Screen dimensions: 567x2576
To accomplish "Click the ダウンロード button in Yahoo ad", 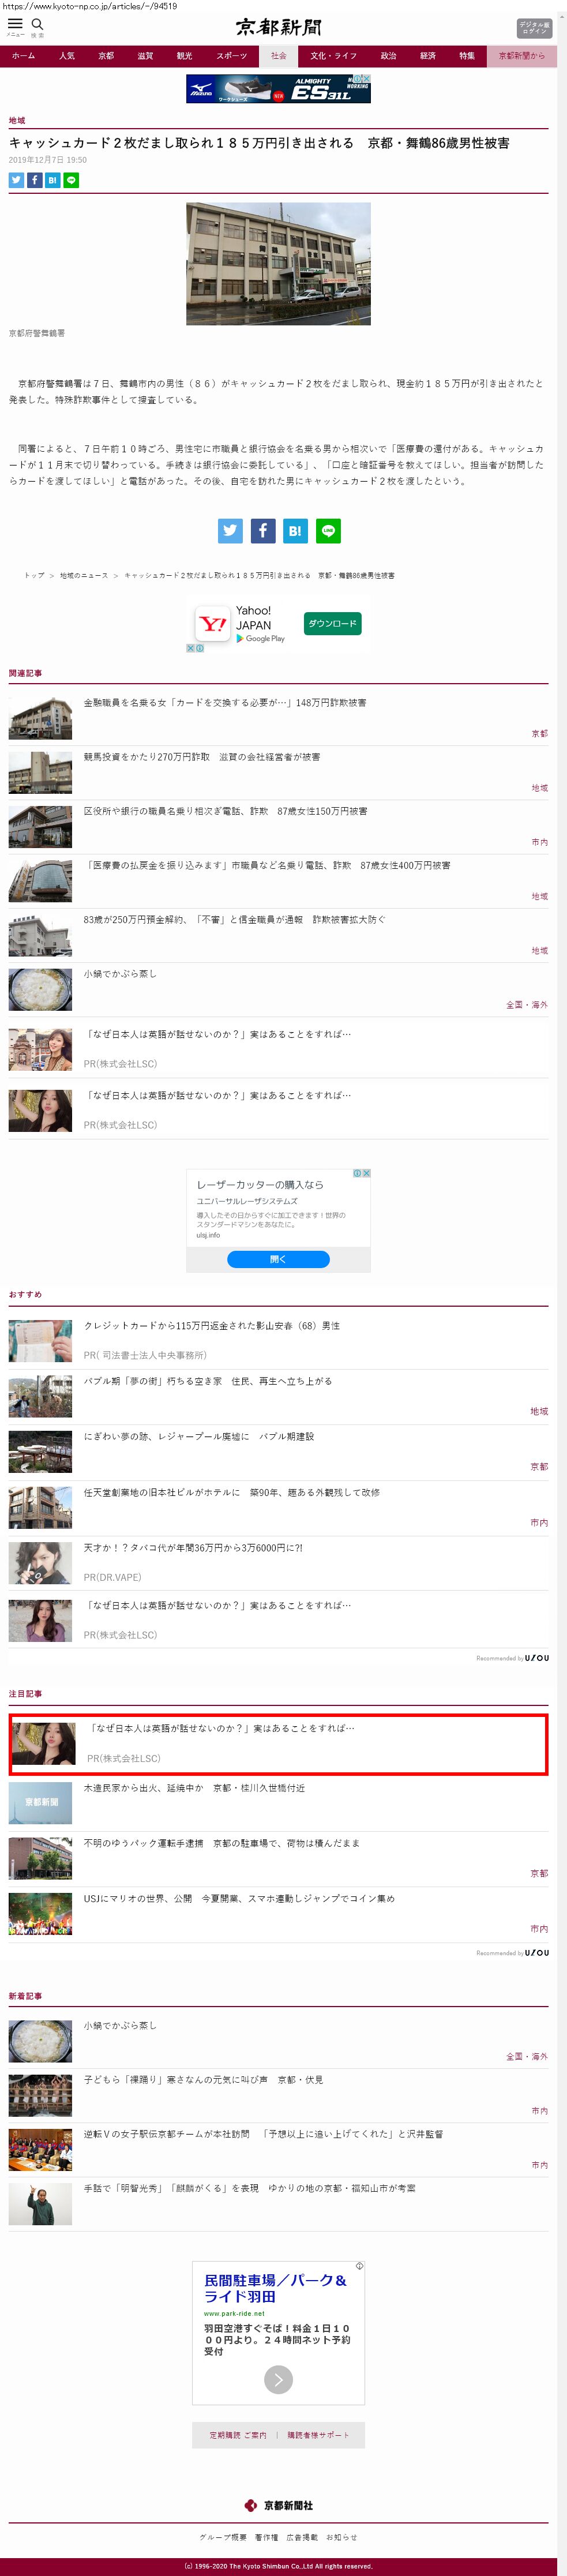I will [332, 623].
